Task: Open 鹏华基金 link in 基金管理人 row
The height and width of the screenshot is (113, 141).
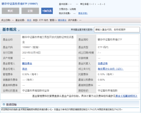Action: (27, 64)
